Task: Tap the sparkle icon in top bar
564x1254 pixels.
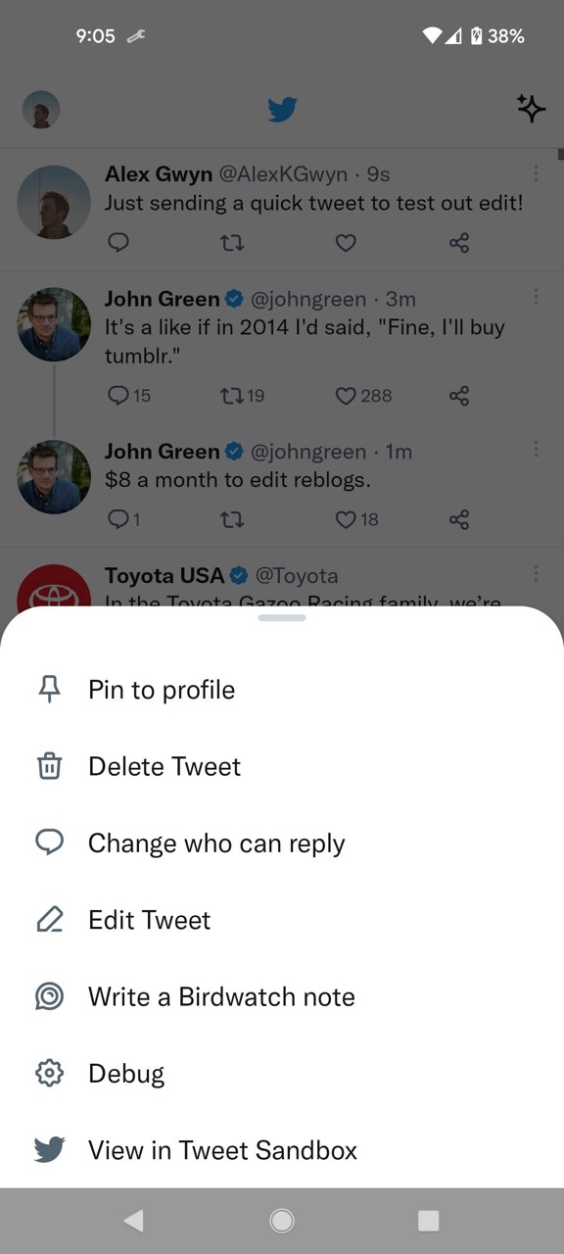Action: coord(531,109)
